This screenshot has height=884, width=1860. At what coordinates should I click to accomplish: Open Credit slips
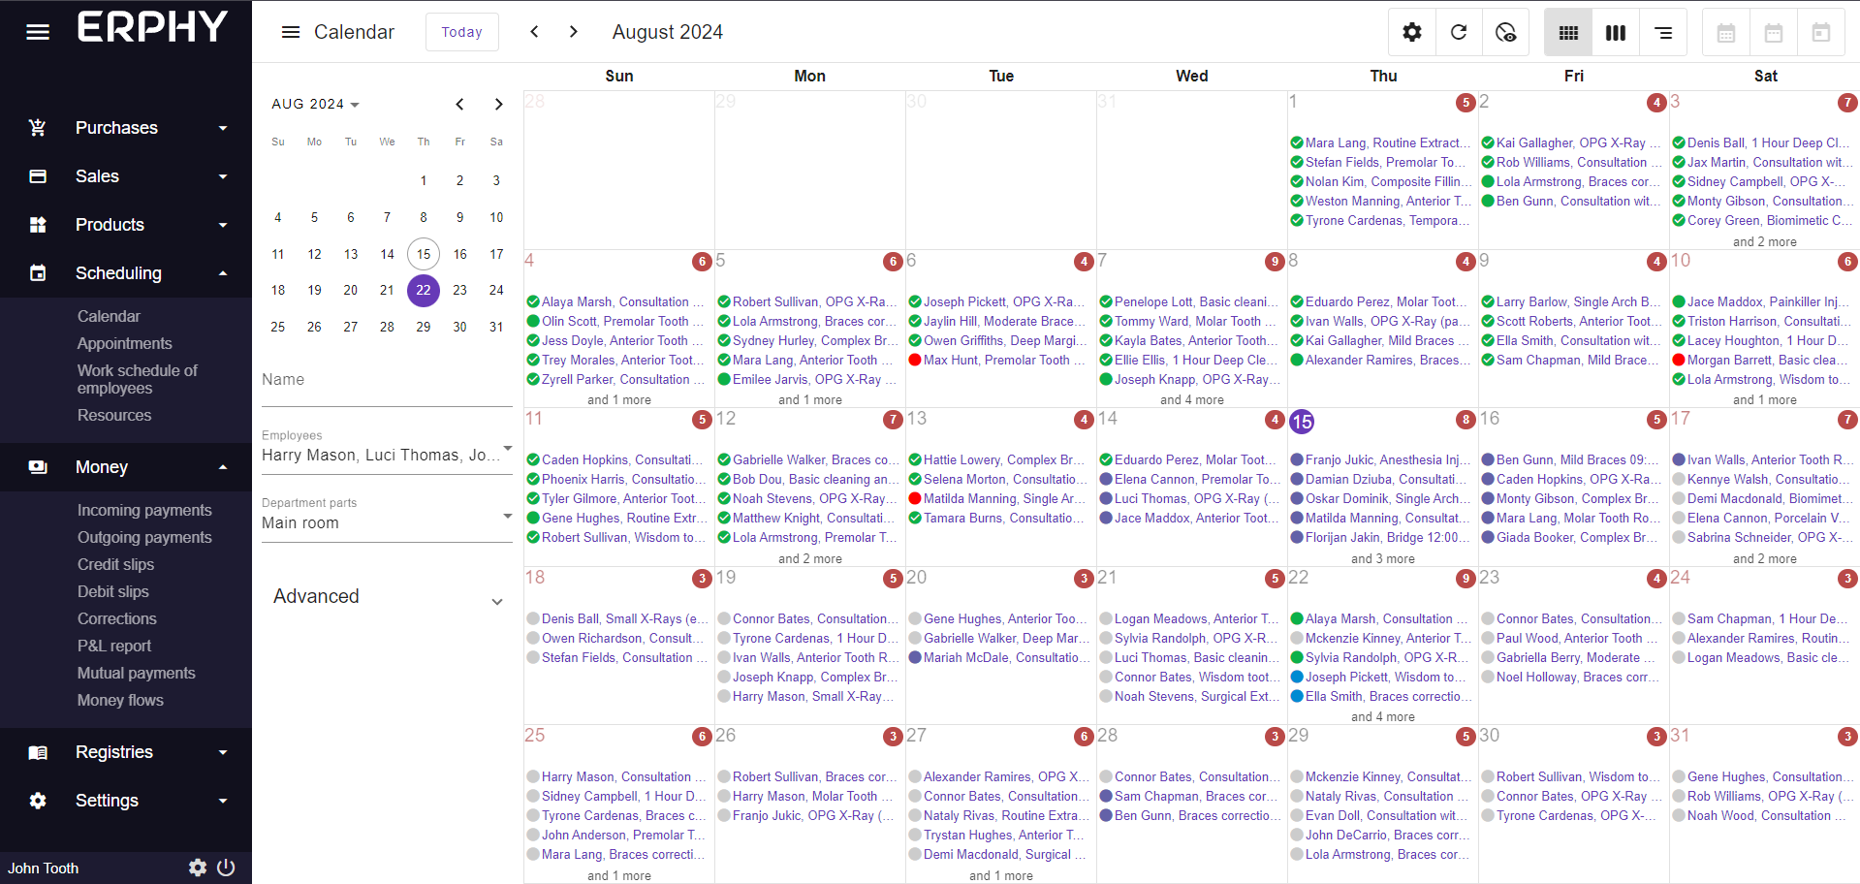click(115, 564)
